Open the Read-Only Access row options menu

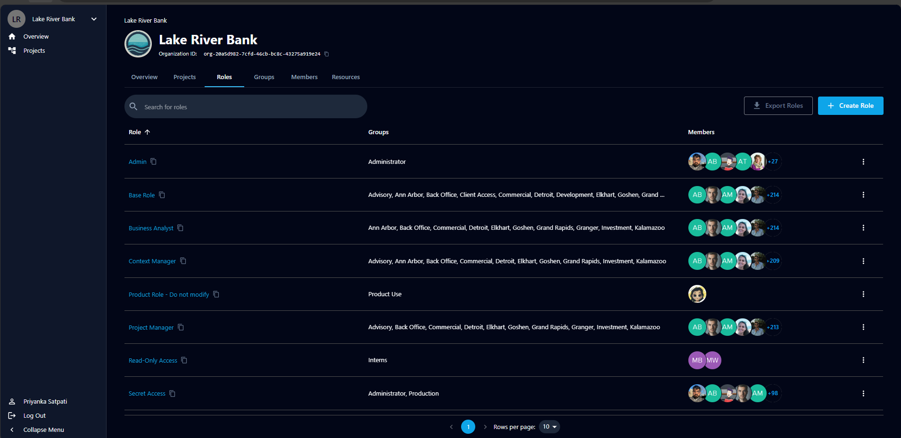[x=863, y=360]
